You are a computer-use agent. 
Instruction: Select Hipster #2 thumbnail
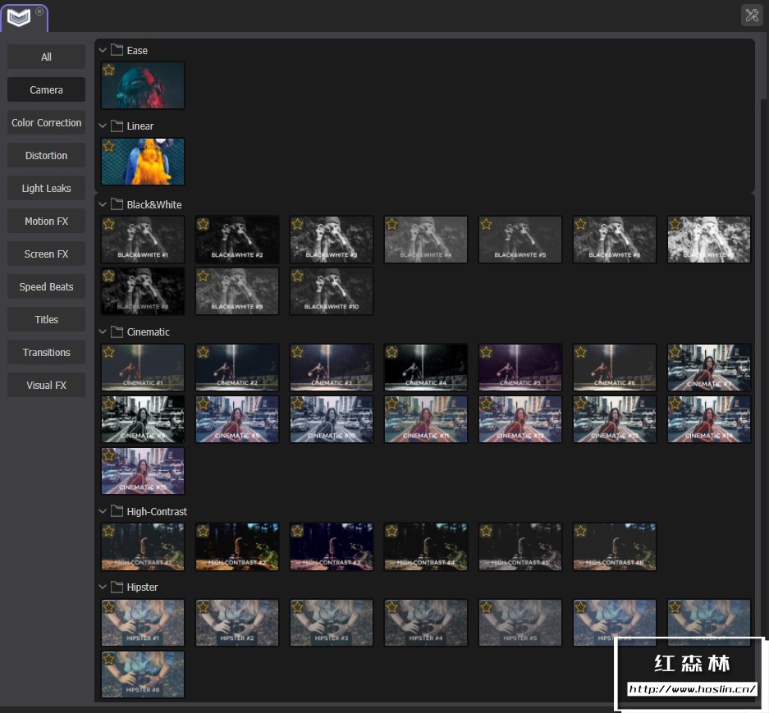point(237,622)
